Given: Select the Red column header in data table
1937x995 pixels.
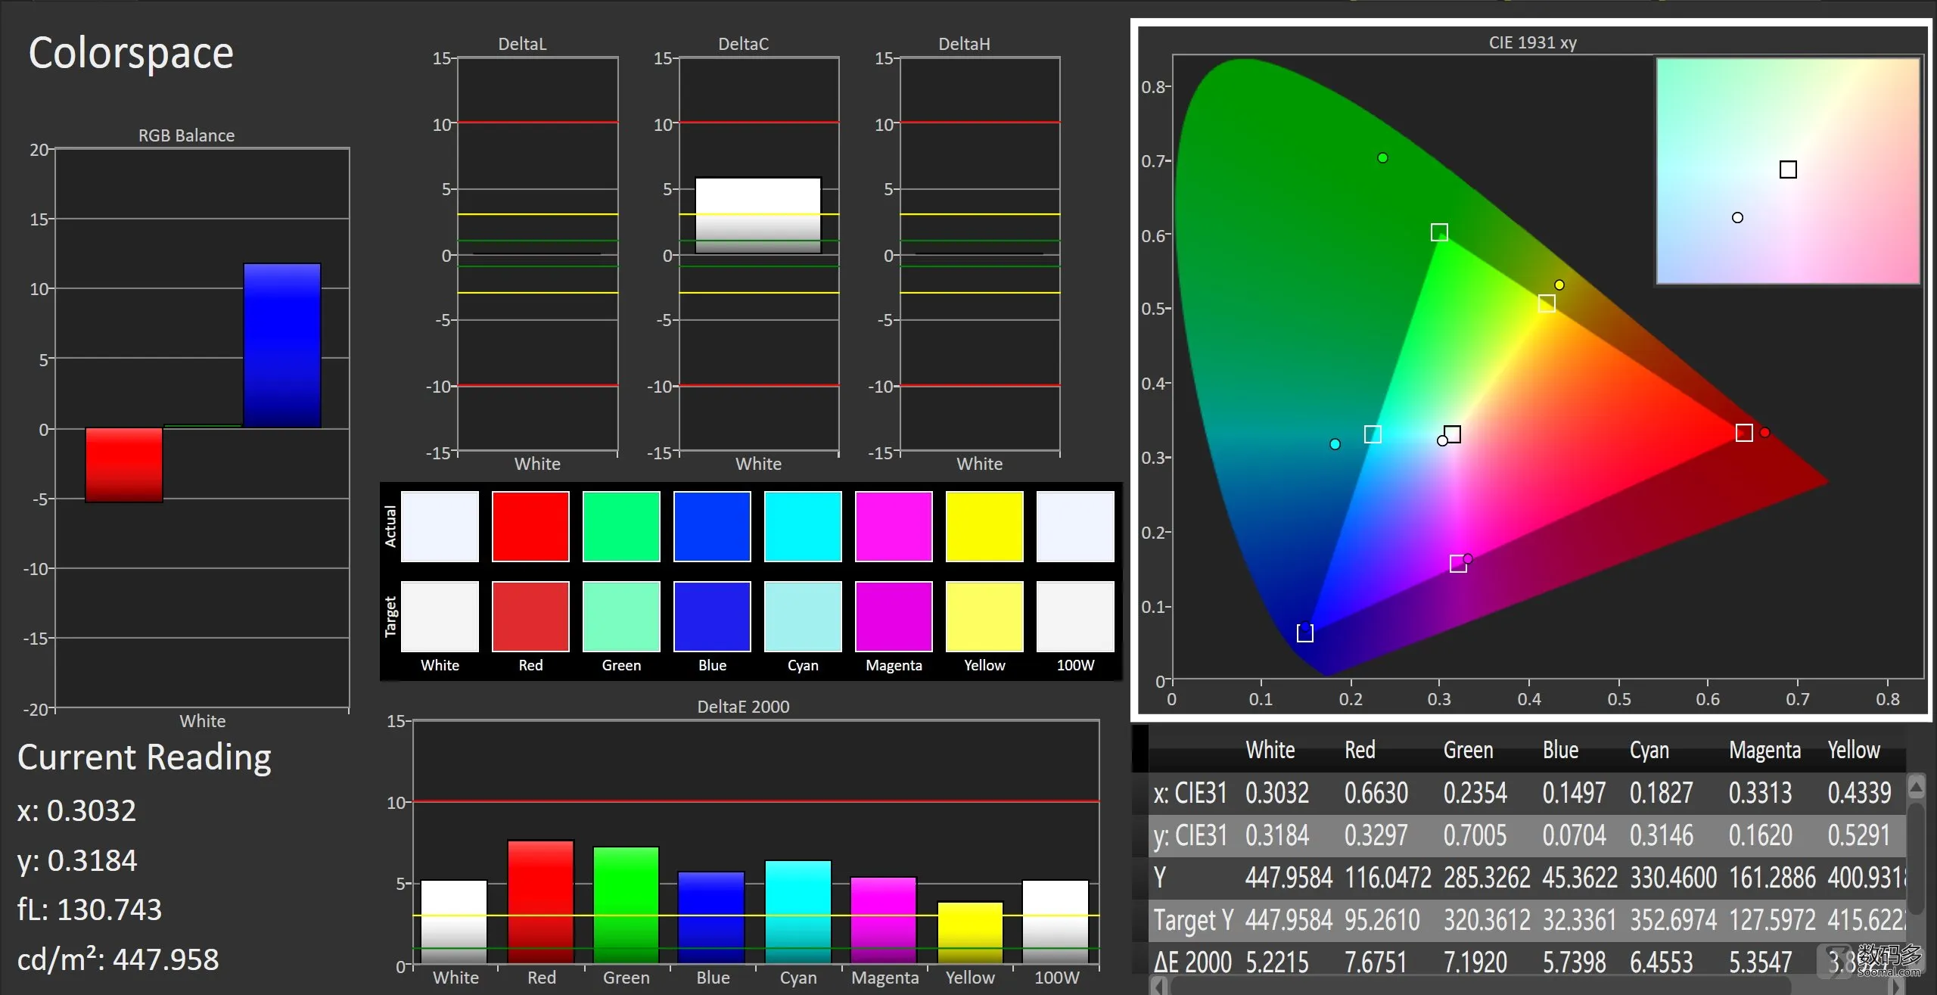Looking at the screenshot, I should coord(1360,751).
